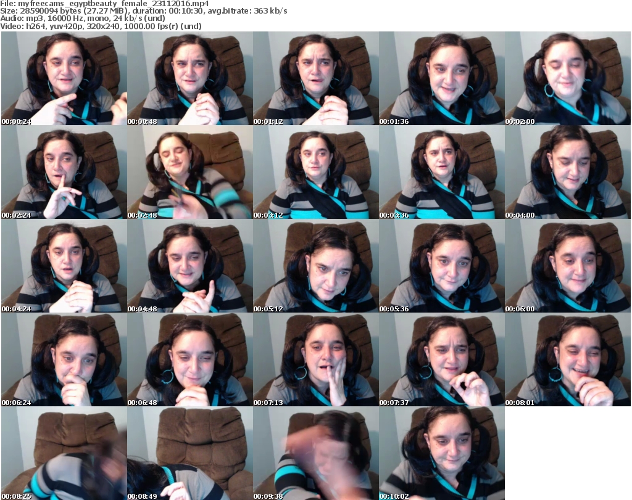Screen dimensions: 632x500
Task: Select the thumbnail with timestamp 00:04:48
Action: [x=190, y=266]
